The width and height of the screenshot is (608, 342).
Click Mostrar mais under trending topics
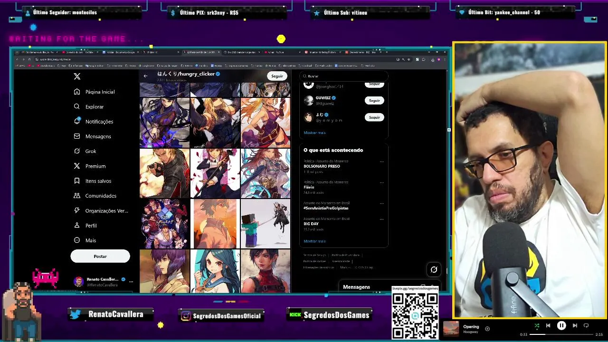pyautogui.click(x=314, y=241)
